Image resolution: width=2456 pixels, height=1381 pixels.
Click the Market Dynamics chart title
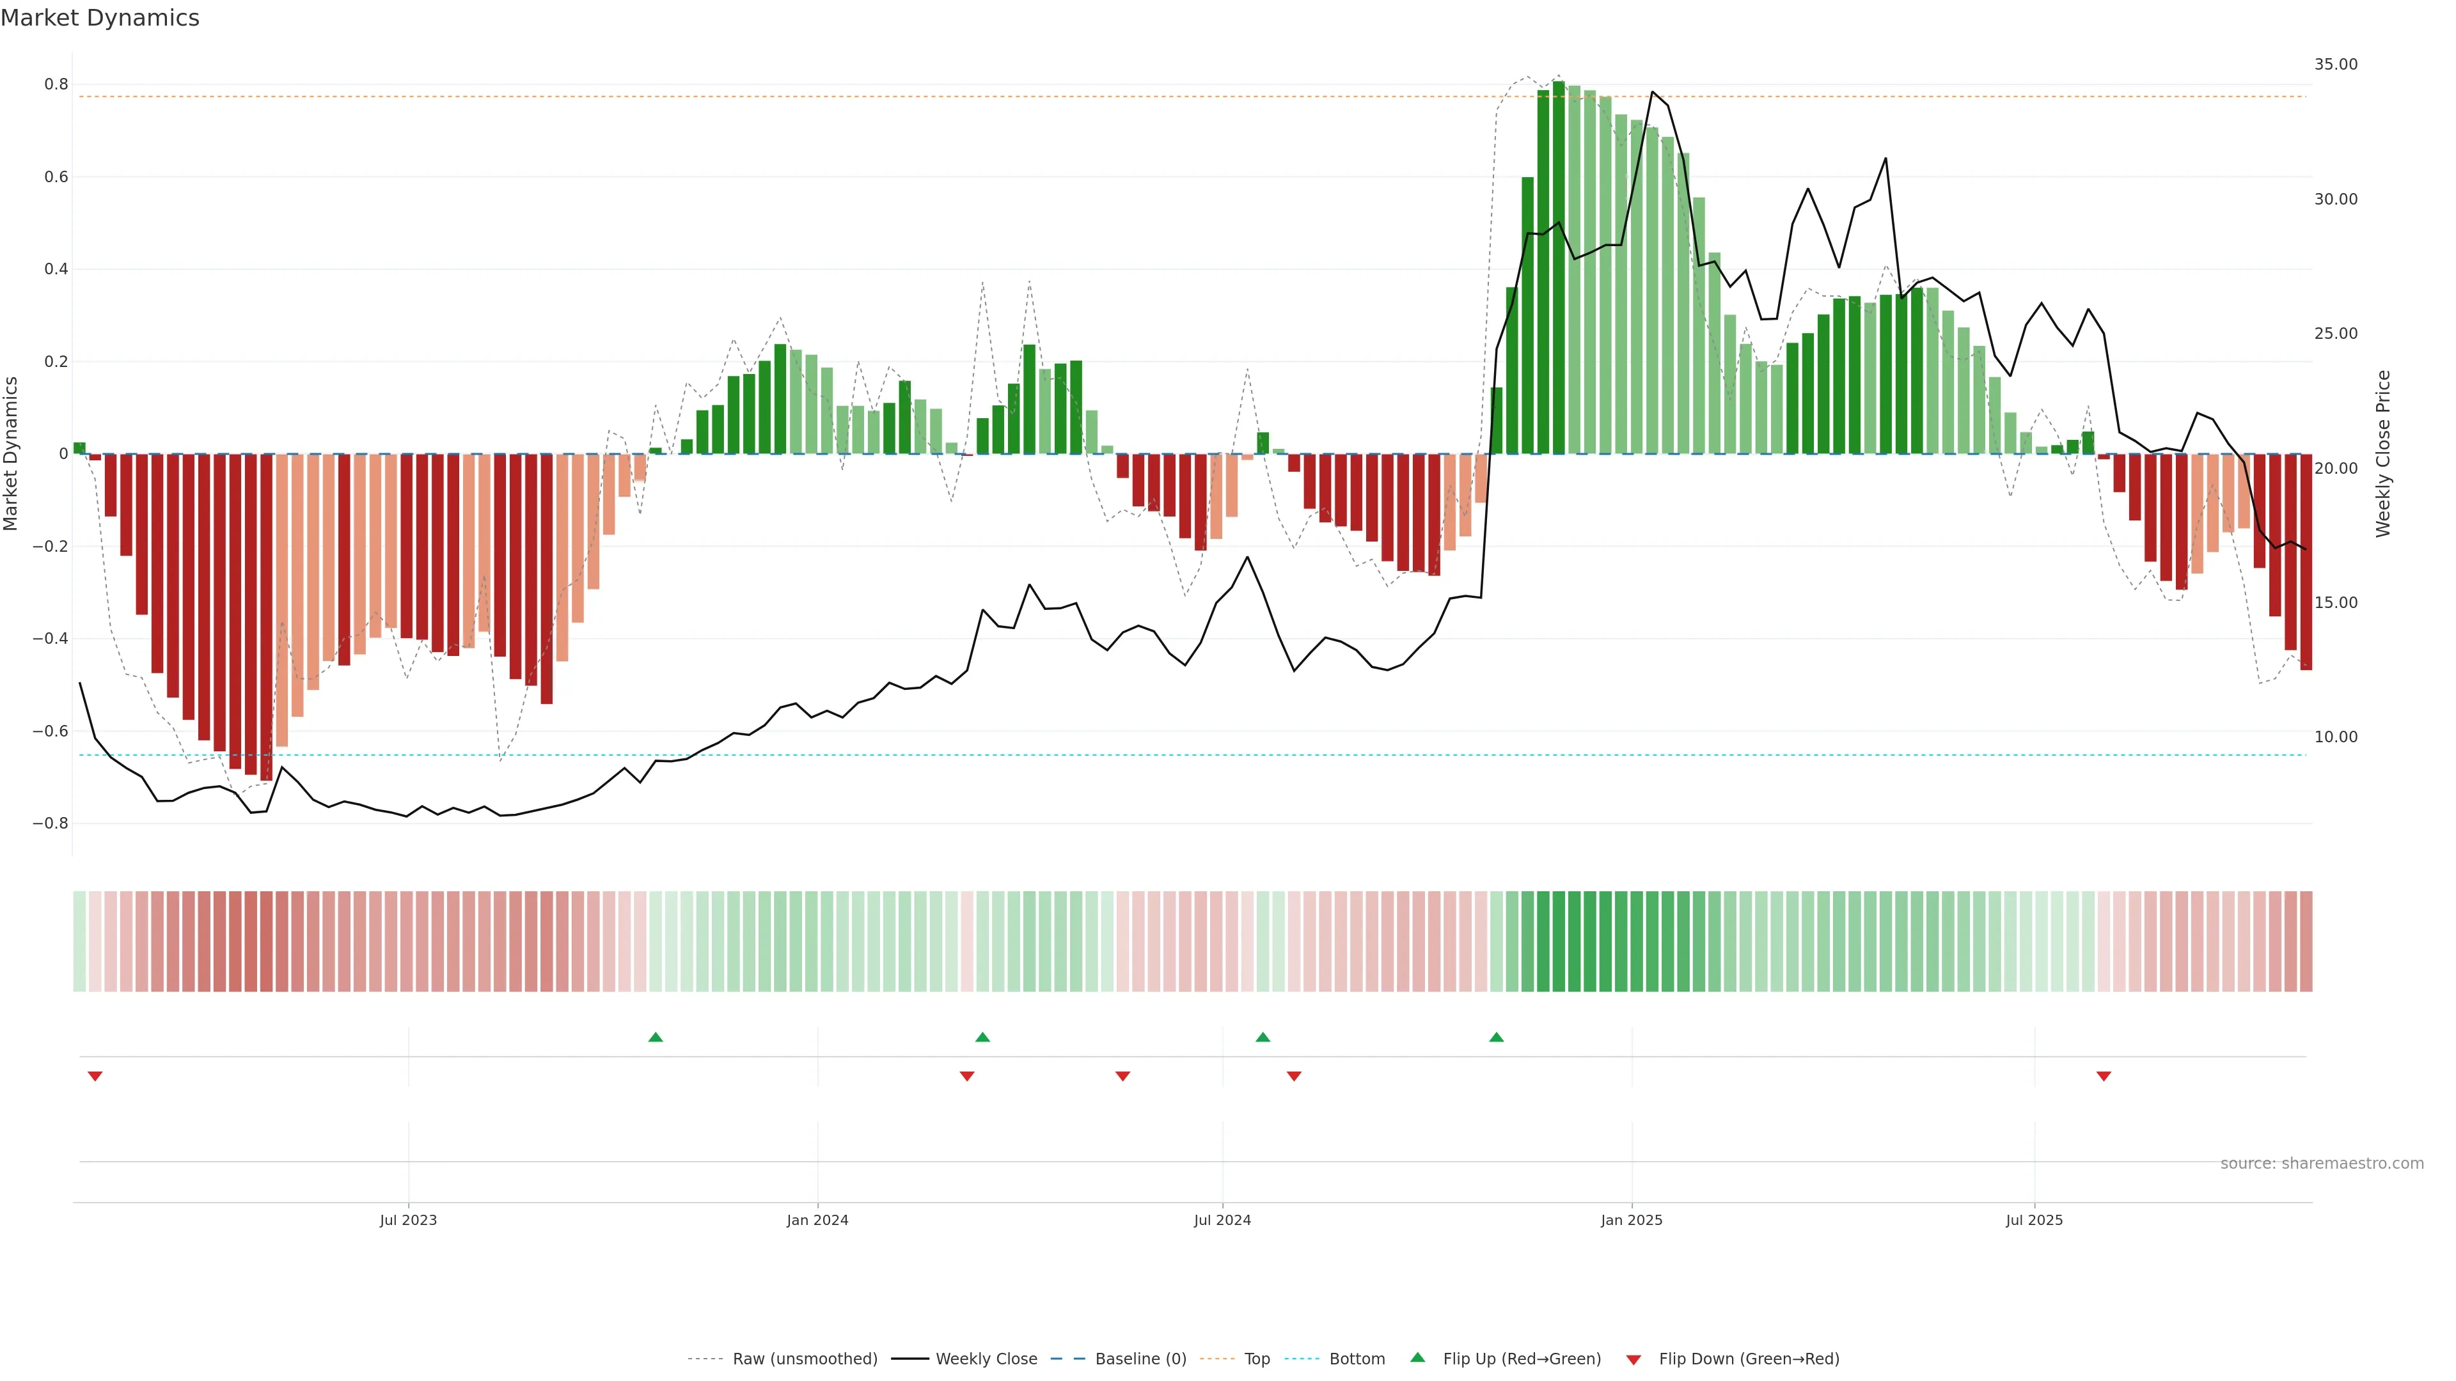[x=100, y=18]
